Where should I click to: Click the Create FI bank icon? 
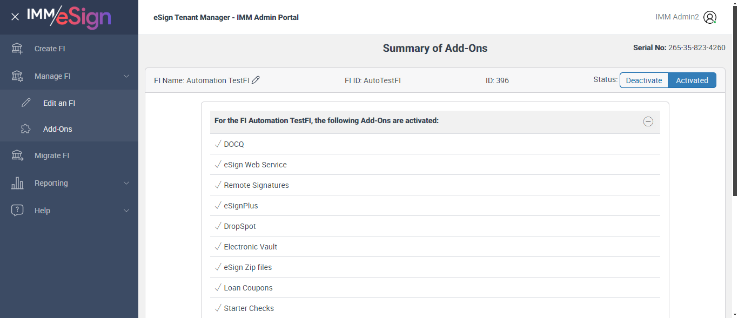click(17, 49)
